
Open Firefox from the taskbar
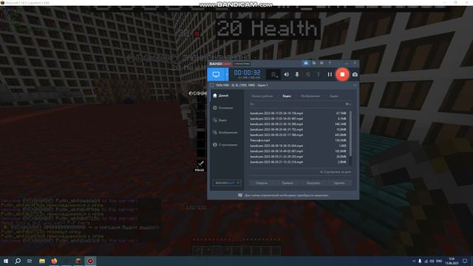coord(54,261)
